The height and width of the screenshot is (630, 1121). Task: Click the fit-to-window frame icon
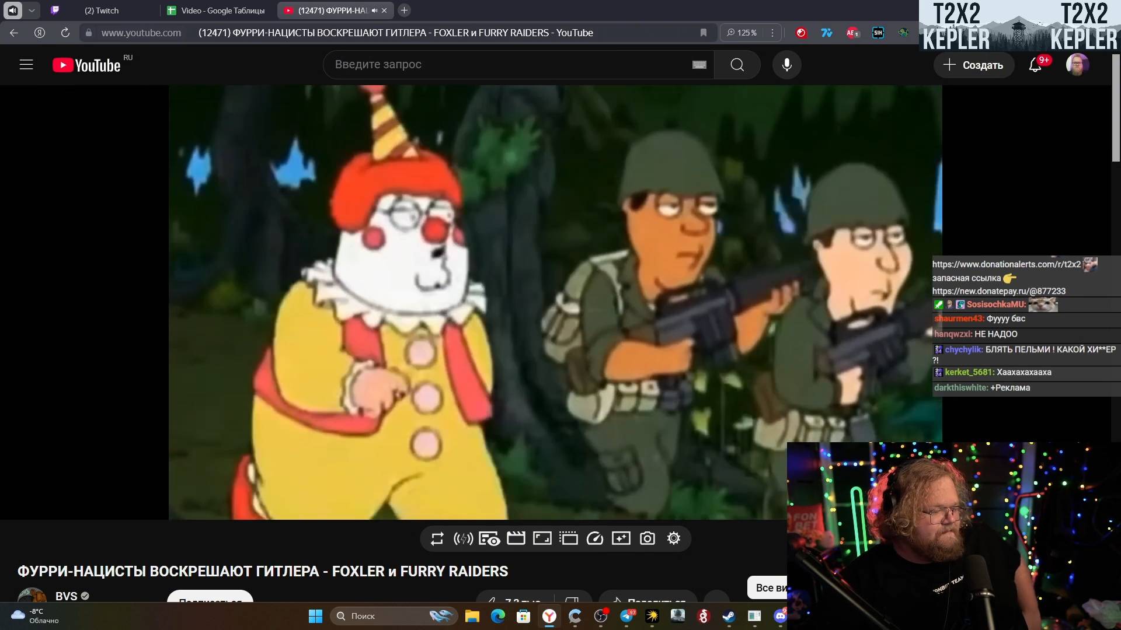(x=542, y=538)
